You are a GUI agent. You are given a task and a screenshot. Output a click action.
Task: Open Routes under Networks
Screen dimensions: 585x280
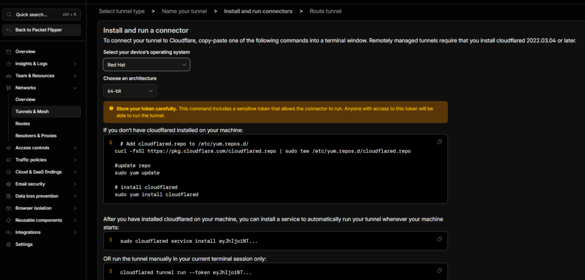[x=23, y=123]
